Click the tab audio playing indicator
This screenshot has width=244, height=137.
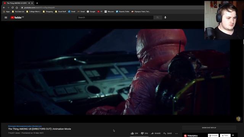click(x=29, y=3)
